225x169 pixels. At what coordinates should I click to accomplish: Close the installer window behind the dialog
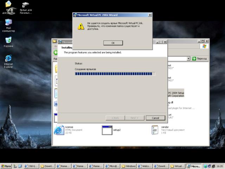click(x=165, y=42)
